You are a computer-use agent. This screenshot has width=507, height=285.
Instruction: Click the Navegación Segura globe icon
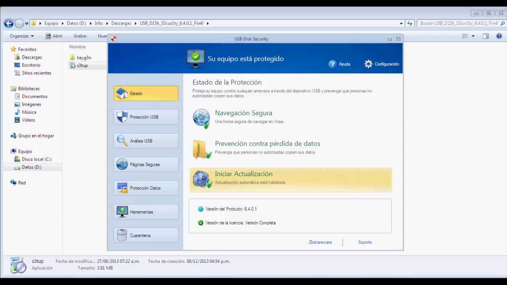click(202, 118)
